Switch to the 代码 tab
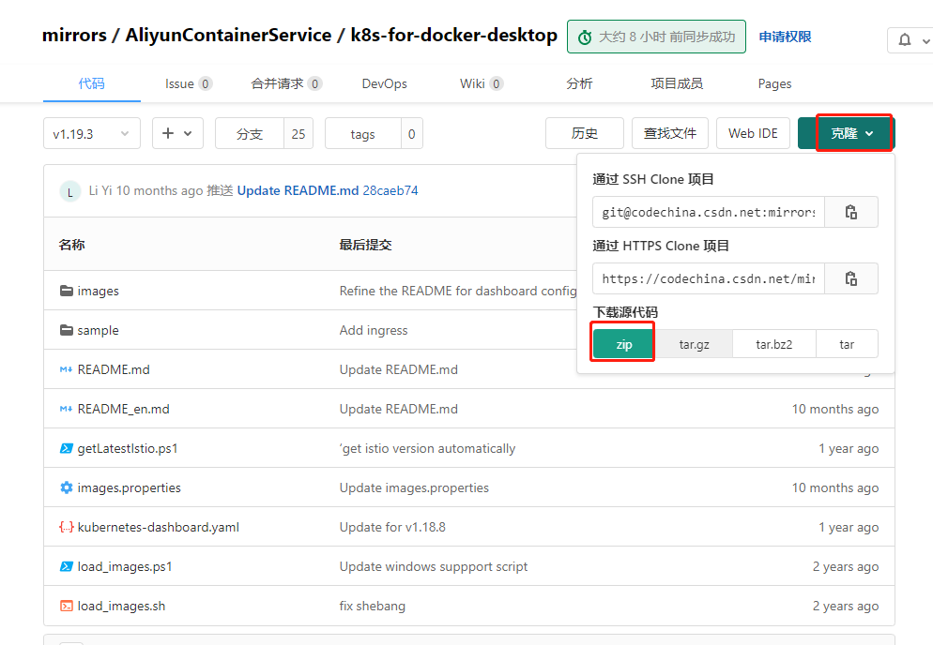The height and width of the screenshot is (645, 933). coord(92,83)
